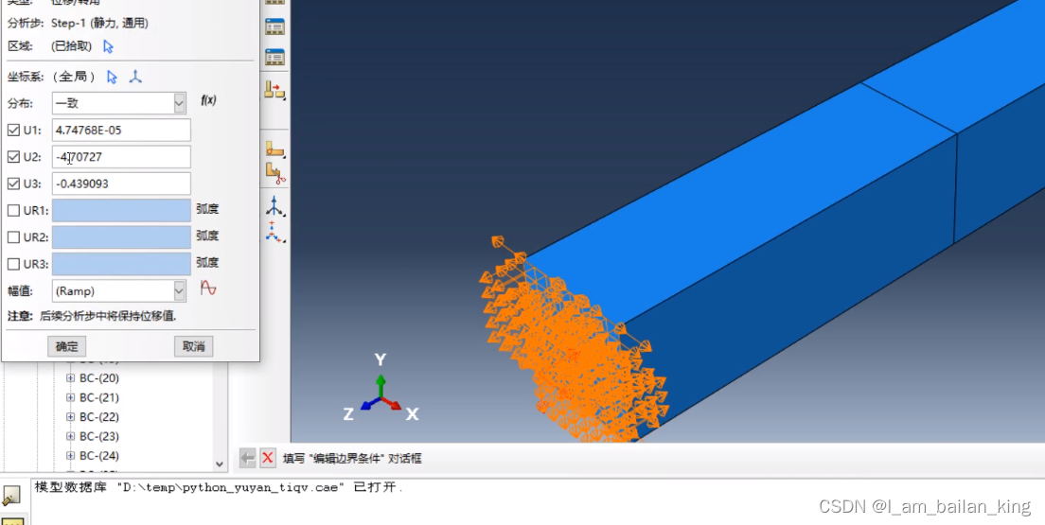Viewport: 1045px width, 525px height.
Task: Click the create datum coordinate system tool
Action: coord(275,206)
